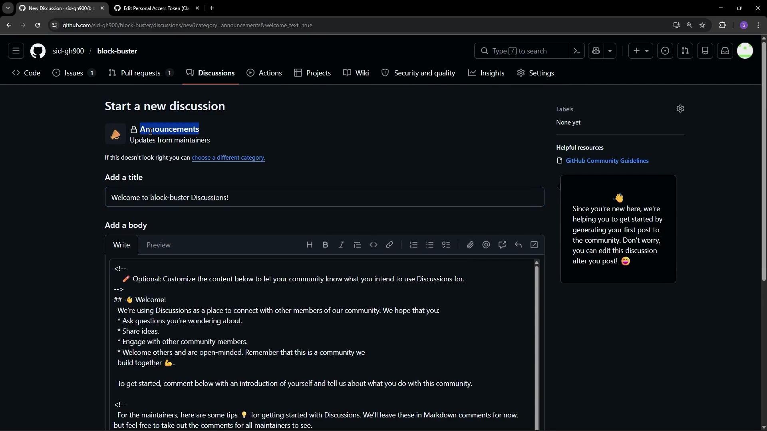The width and height of the screenshot is (767, 431).
Task: Open the Security and quality tab
Action: [x=418, y=73]
